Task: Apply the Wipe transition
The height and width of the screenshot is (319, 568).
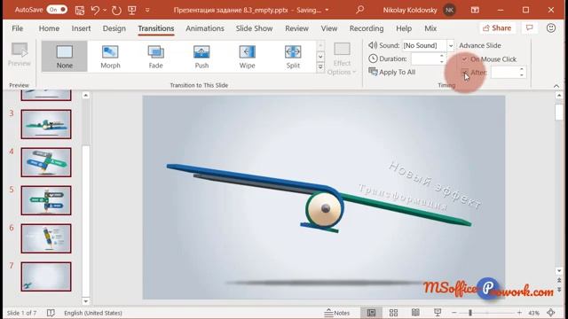Action: point(247,56)
